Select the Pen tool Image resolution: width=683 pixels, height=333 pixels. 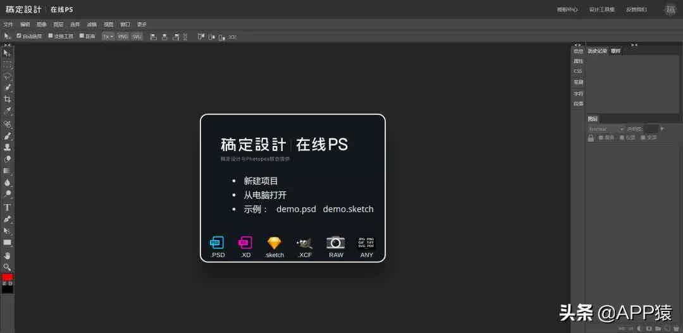pyautogui.click(x=7, y=219)
